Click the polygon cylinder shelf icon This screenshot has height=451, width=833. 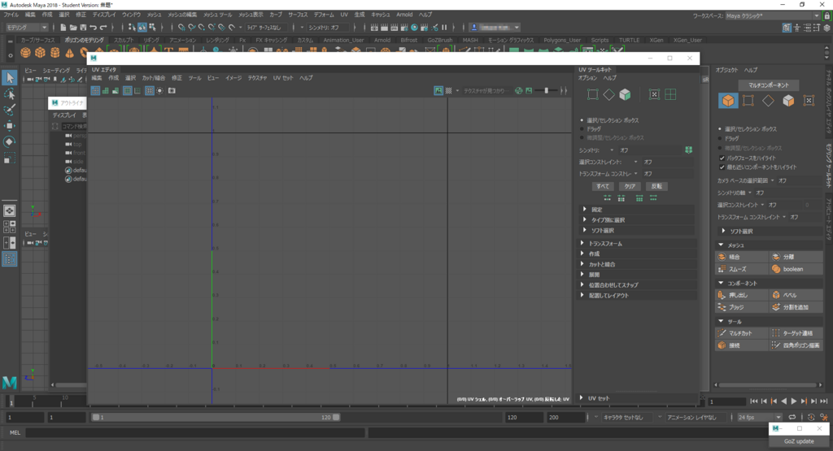(55, 52)
